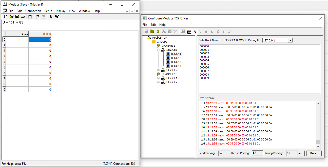328x167 pixels.
Task: Click the context help arrow icon
Action: pos(57,17)
